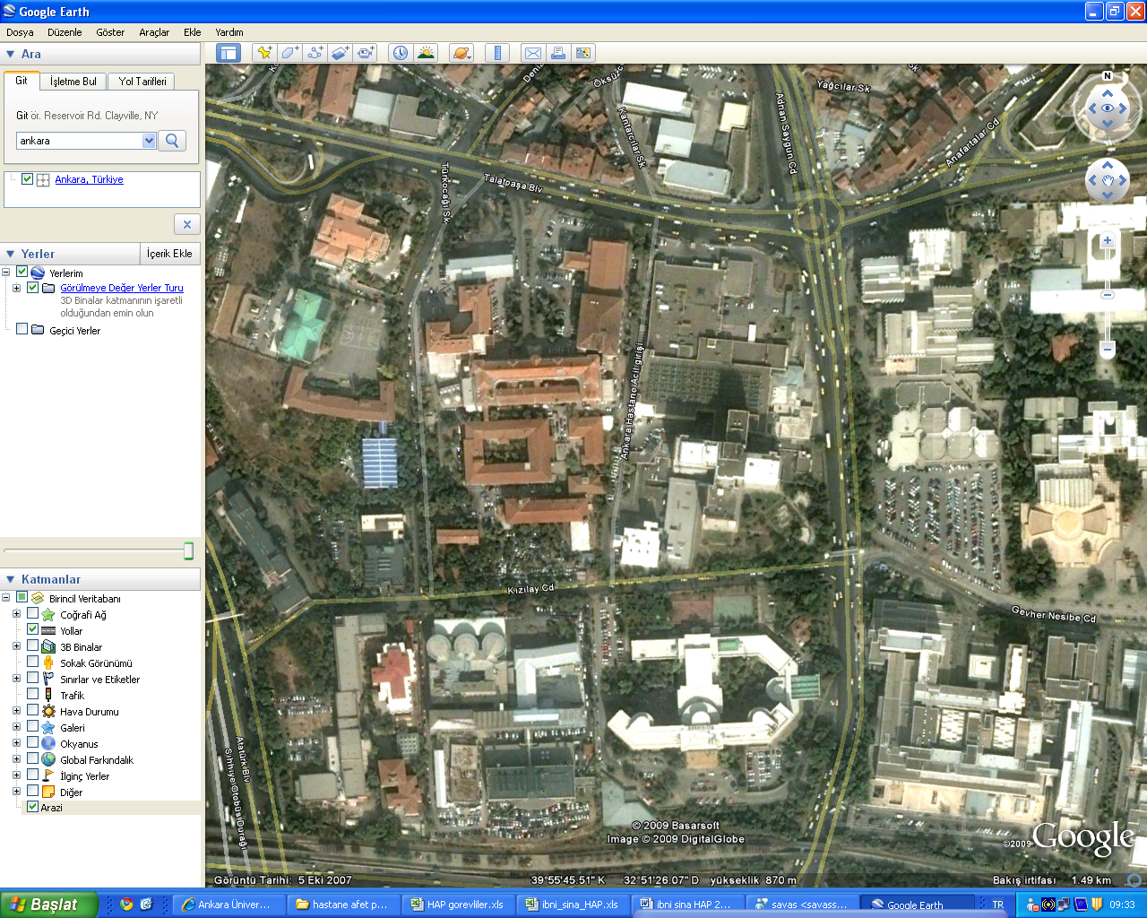Click the hand move joystick center
The image size is (1147, 918).
coord(1108,180)
